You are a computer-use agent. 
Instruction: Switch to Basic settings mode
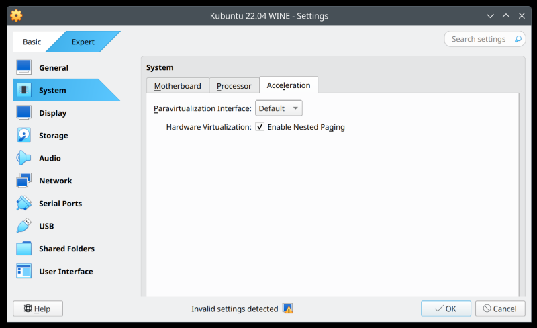coord(32,42)
